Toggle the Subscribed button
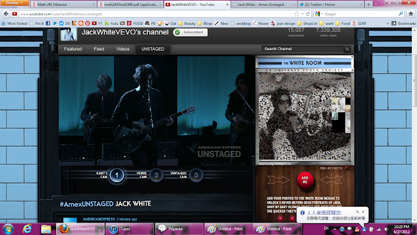The image size is (417, 235). [x=190, y=32]
